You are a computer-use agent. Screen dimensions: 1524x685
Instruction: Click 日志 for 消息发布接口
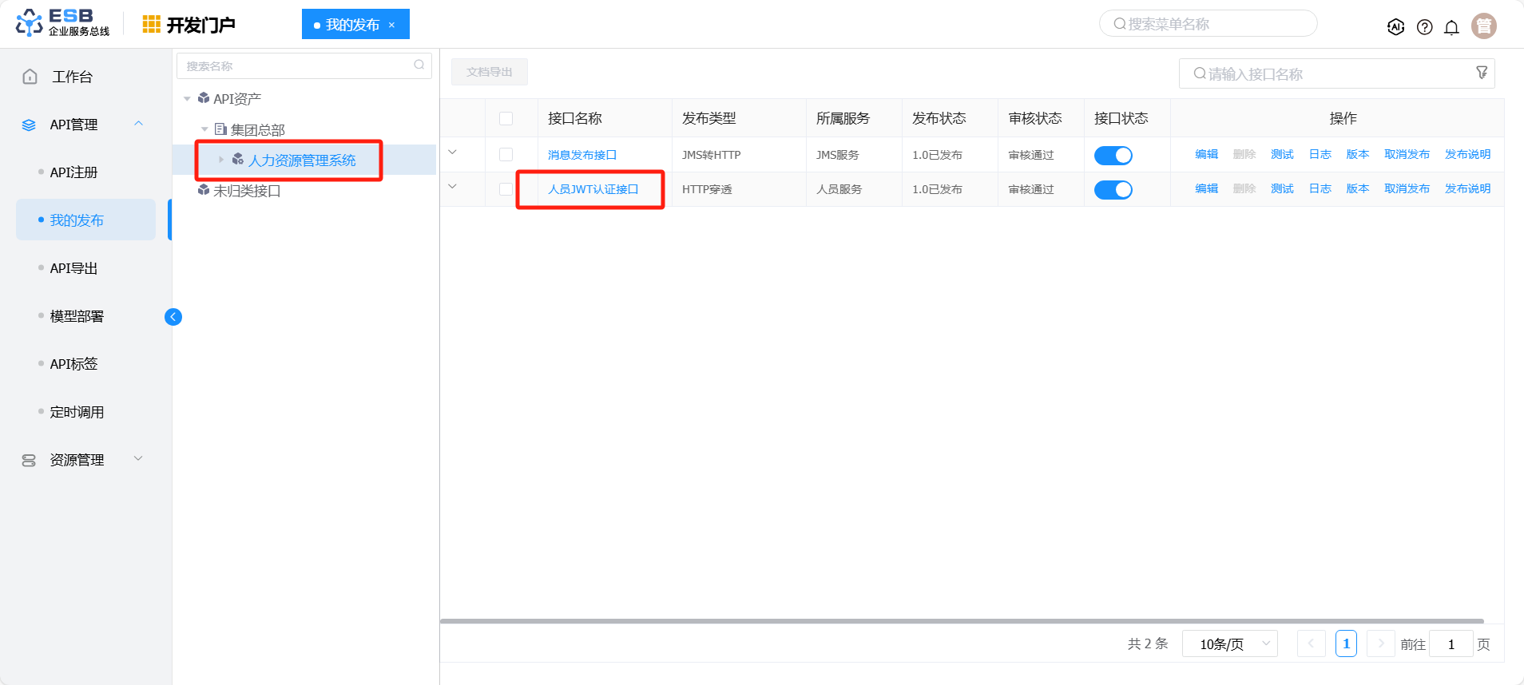[x=1320, y=154]
